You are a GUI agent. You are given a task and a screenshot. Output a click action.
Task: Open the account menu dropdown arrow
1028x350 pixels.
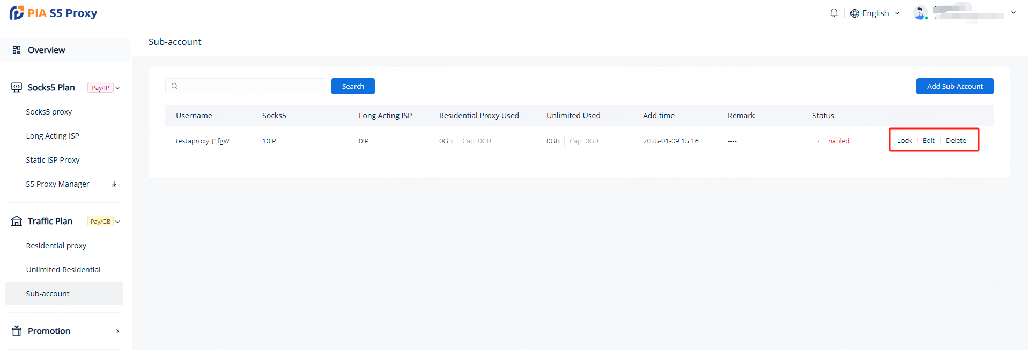[x=1014, y=13]
